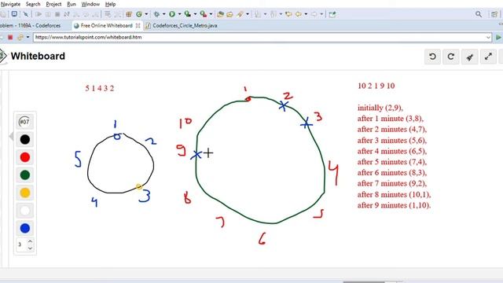Click the red Stop loading button
The width and height of the screenshot is (503, 283).
click(10, 37)
